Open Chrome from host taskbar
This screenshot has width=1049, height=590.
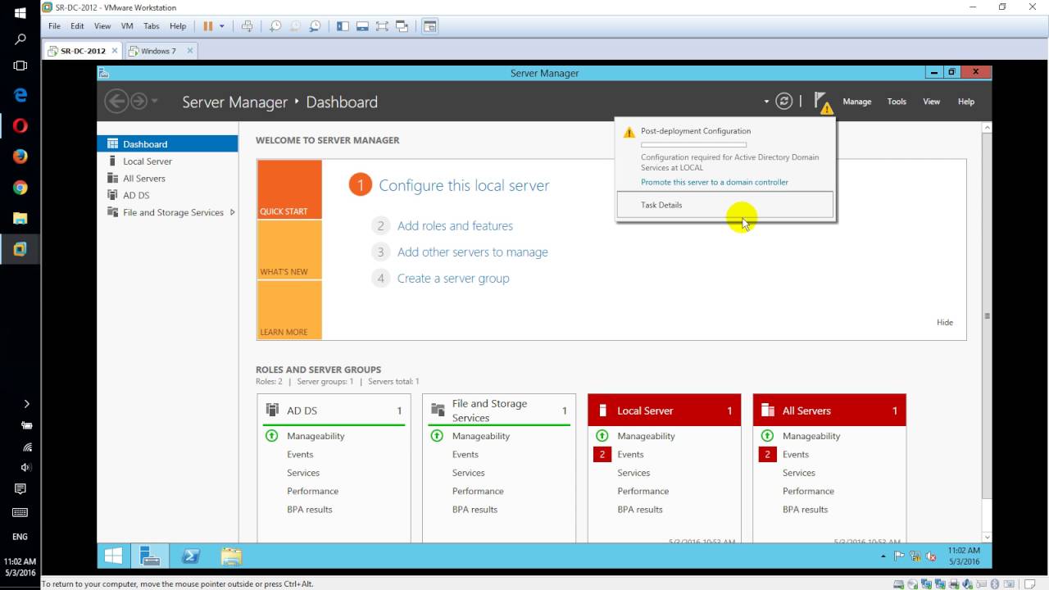pos(20,188)
